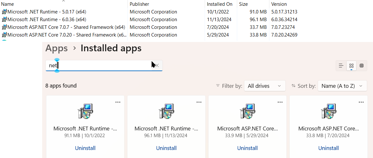This screenshot has width=373, height=158.
Task: Click the installer icon on the 10/1/2022 .NET Runtime card
Action: tap(85, 112)
